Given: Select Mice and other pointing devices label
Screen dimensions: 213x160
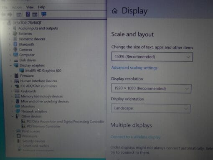Looking at the screenshot, I should point(45,102).
